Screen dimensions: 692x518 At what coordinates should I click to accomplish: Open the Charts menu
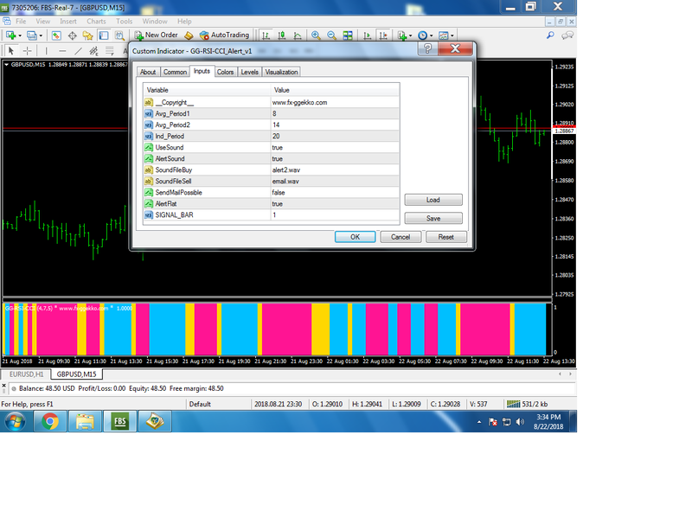click(96, 21)
